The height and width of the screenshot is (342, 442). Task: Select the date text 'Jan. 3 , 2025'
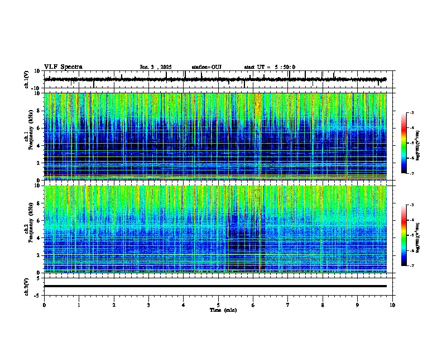pyautogui.click(x=156, y=67)
